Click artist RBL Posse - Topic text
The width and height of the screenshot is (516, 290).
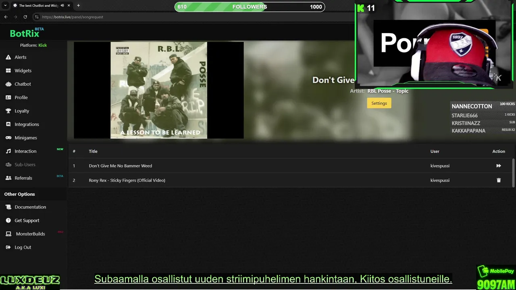coord(388,91)
